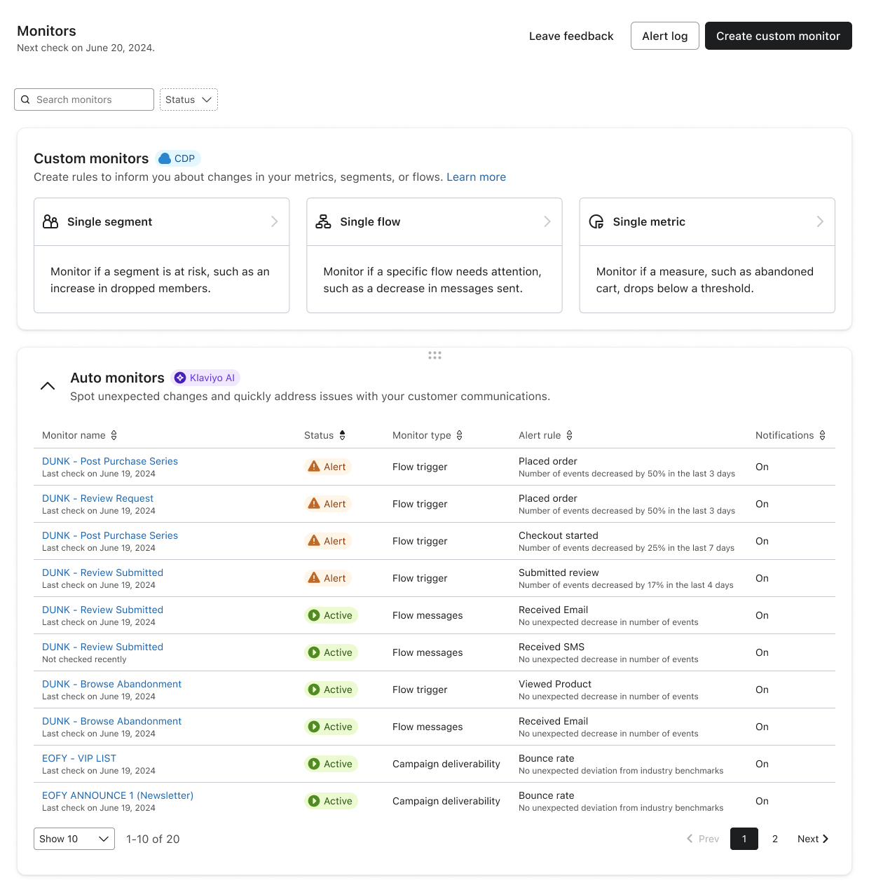Image resolution: width=869 pixels, height=892 pixels.
Task: Open the Learn more link
Action: [x=476, y=177]
